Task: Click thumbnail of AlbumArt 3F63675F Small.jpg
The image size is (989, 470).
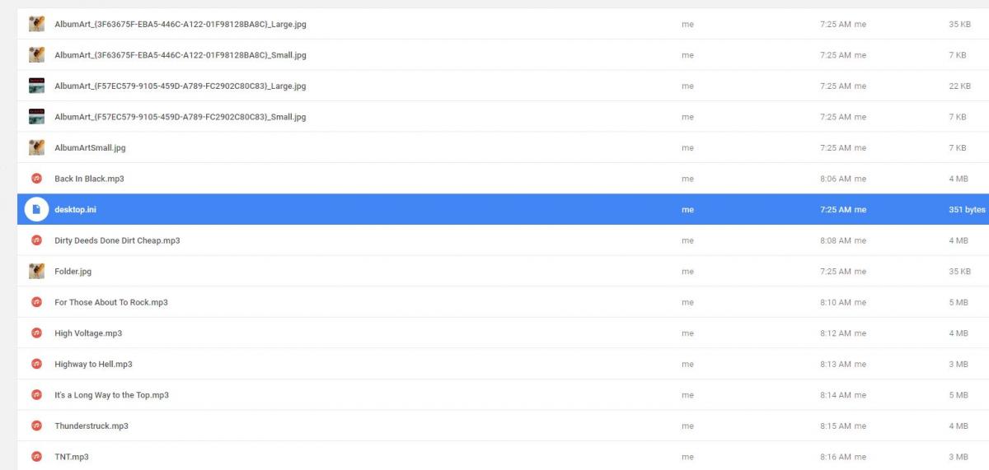Action: (36, 55)
